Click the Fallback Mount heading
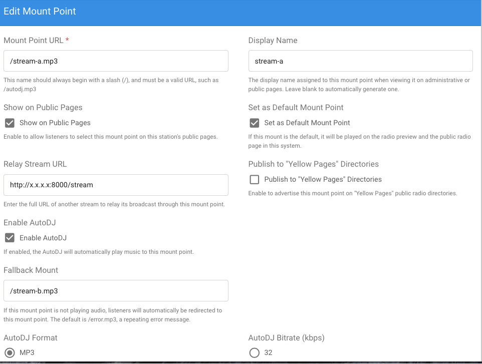 point(31,270)
